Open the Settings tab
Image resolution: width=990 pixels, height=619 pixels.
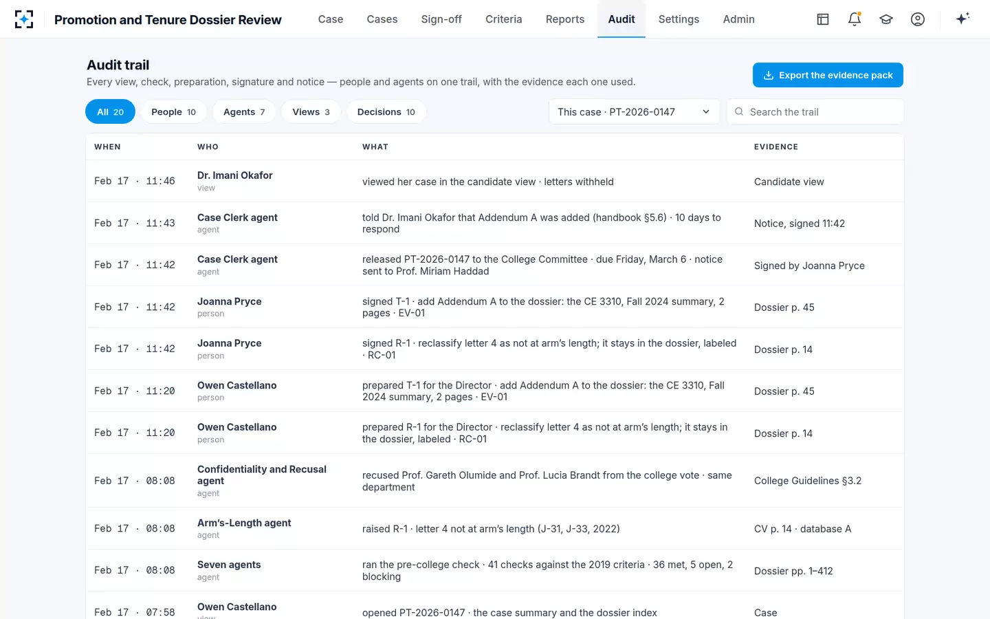[679, 19]
